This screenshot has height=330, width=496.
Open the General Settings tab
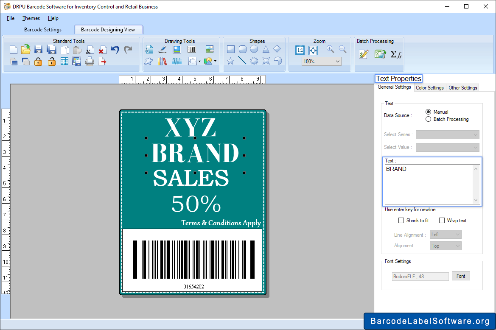click(395, 87)
